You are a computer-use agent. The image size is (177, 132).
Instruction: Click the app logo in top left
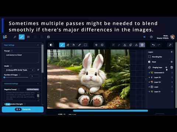click(x=5, y=37)
